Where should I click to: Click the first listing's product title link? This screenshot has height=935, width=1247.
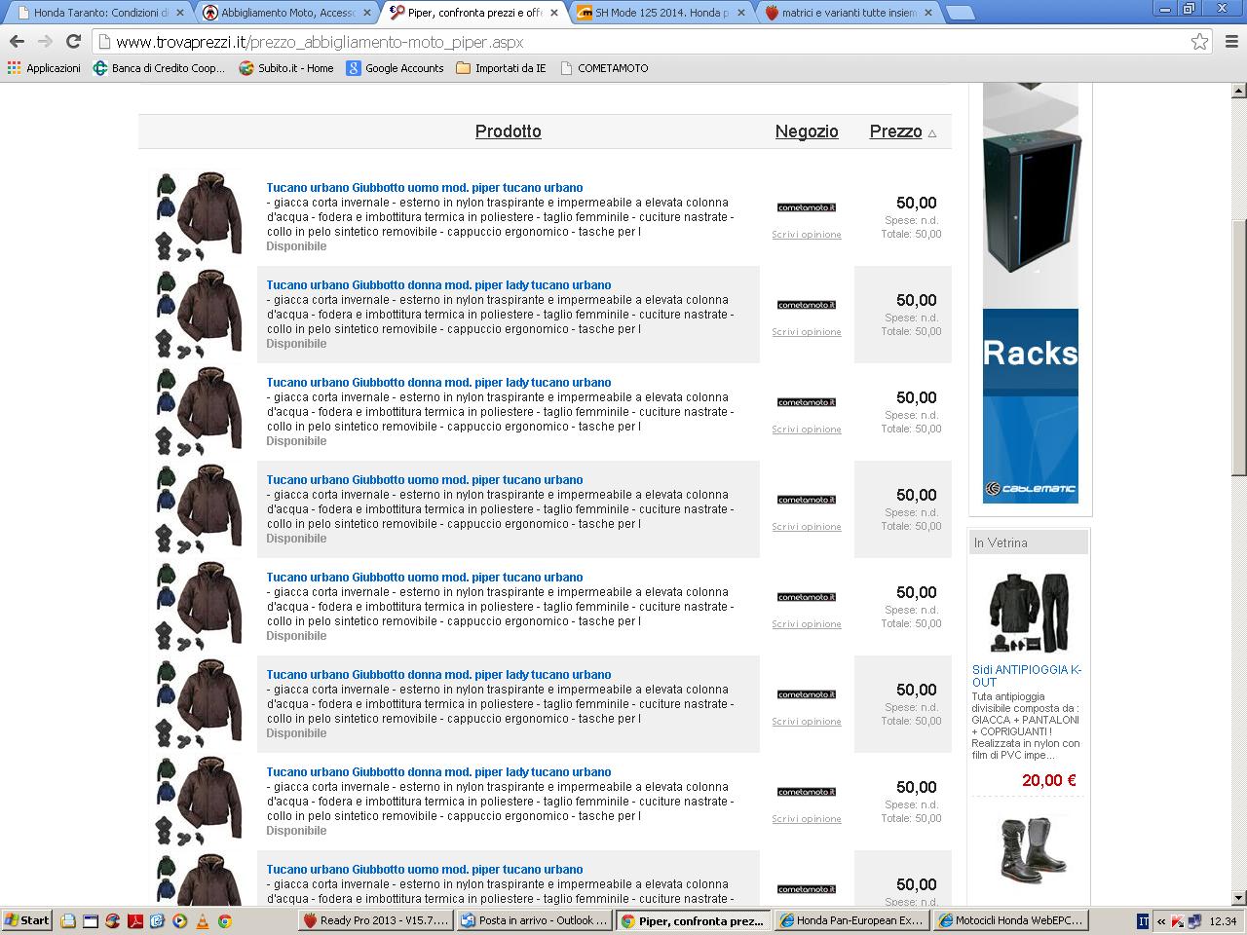(425, 188)
